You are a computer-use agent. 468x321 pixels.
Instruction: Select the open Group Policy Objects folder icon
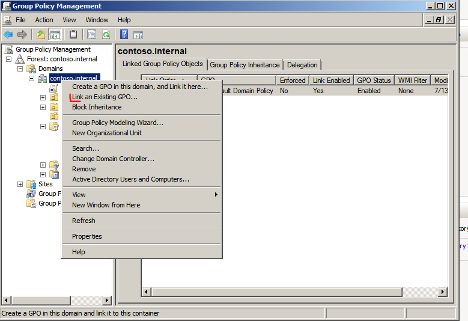point(54,126)
